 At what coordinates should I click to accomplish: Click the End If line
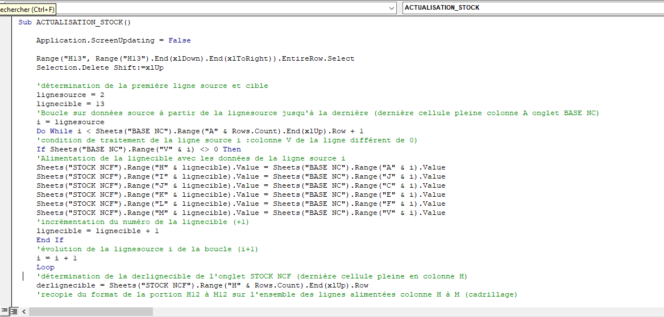tap(50, 240)
